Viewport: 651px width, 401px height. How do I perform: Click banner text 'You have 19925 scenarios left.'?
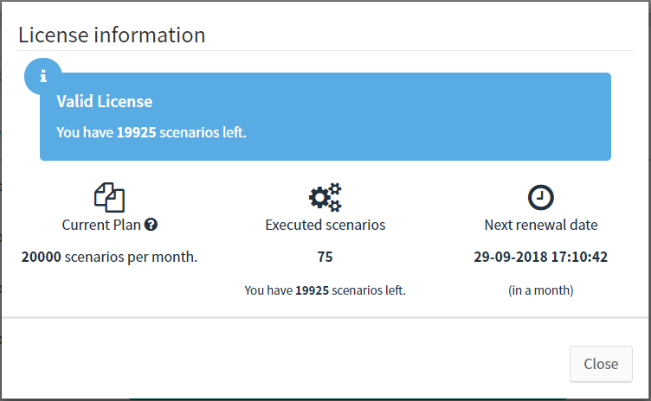tap(151, 132)
